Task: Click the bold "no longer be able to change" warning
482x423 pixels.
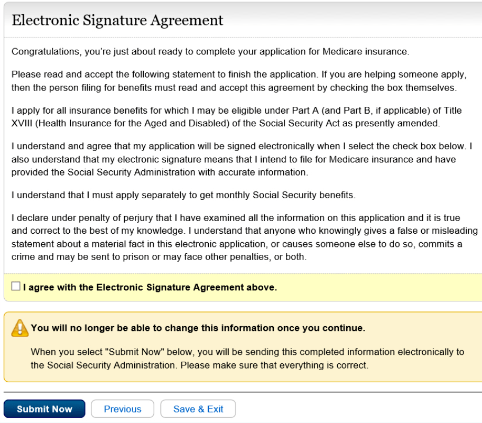Action: pos(198,328)
